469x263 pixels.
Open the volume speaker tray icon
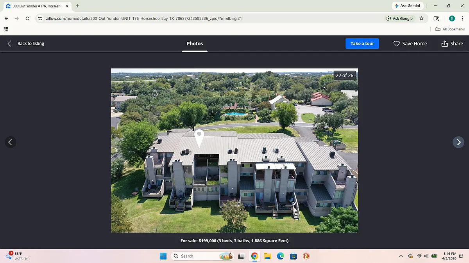click(x=426, y=256)
